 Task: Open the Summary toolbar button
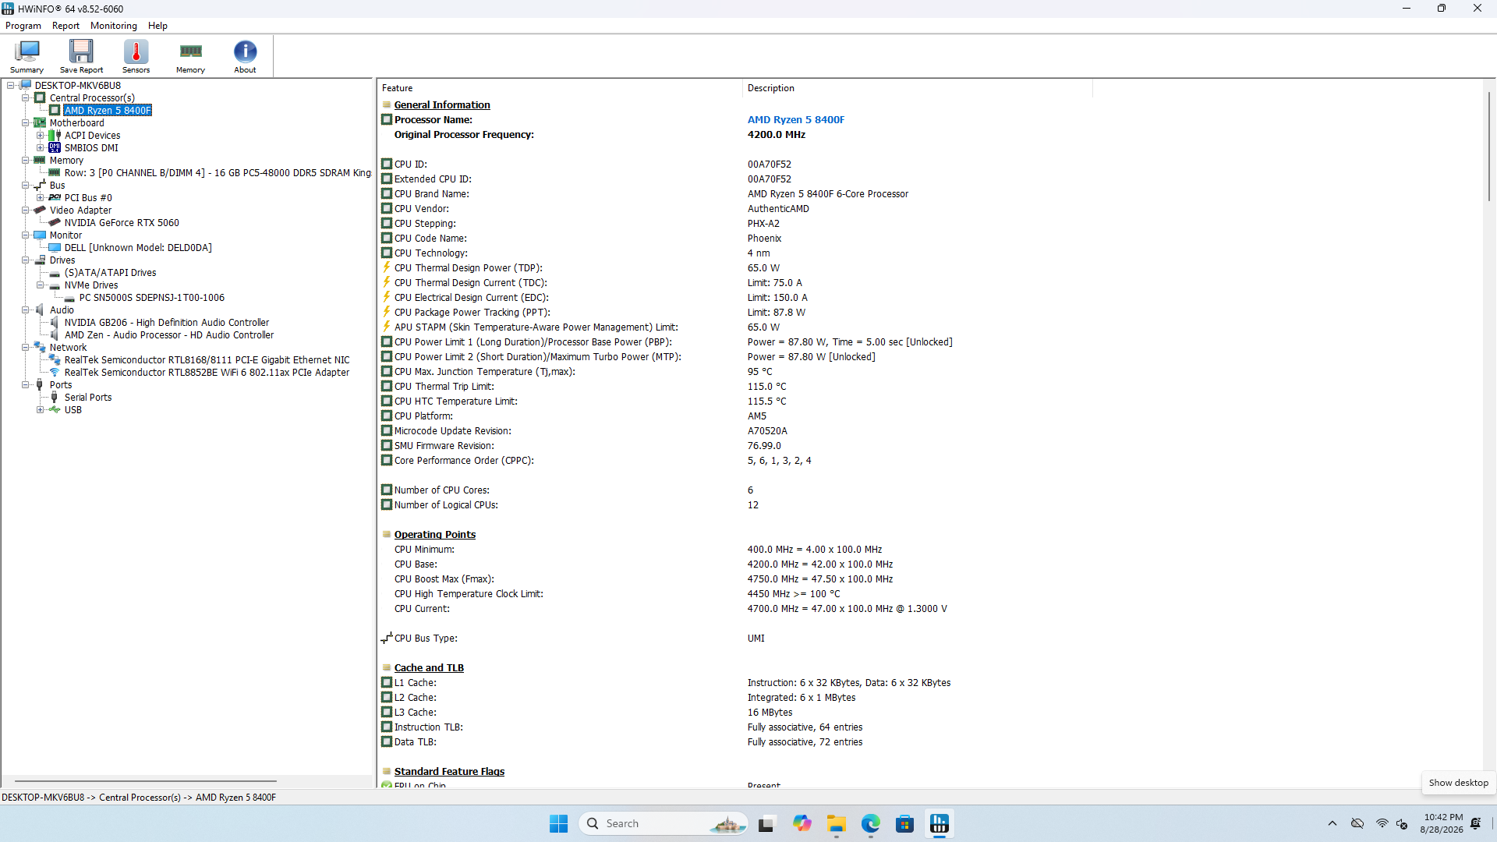coord(27,56)
